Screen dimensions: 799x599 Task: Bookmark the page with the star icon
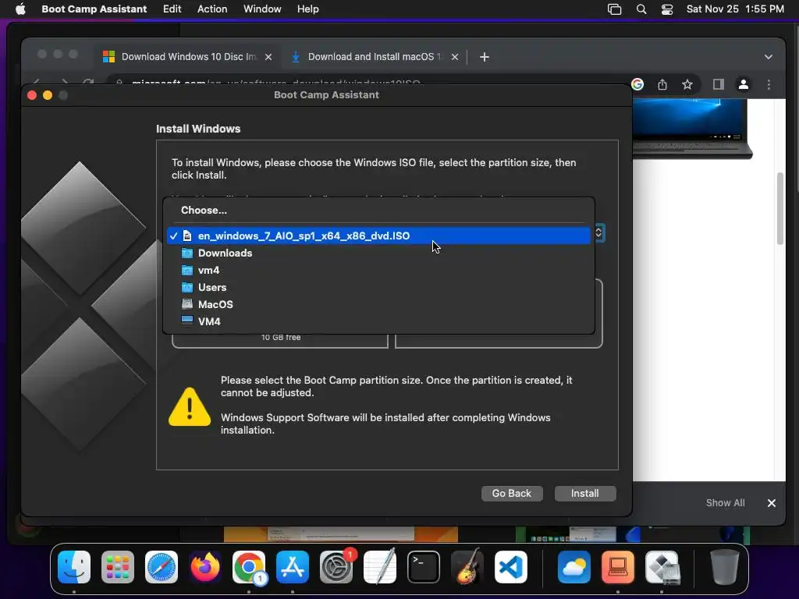(687, 84)
